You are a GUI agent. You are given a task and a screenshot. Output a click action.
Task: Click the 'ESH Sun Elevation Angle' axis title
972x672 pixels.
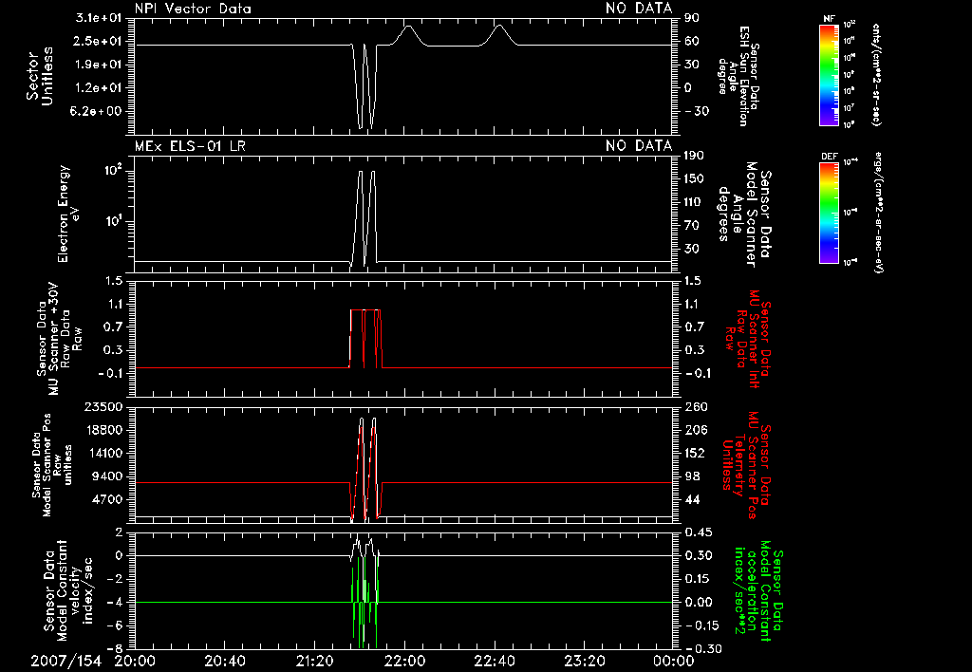(x=738, y=76)
